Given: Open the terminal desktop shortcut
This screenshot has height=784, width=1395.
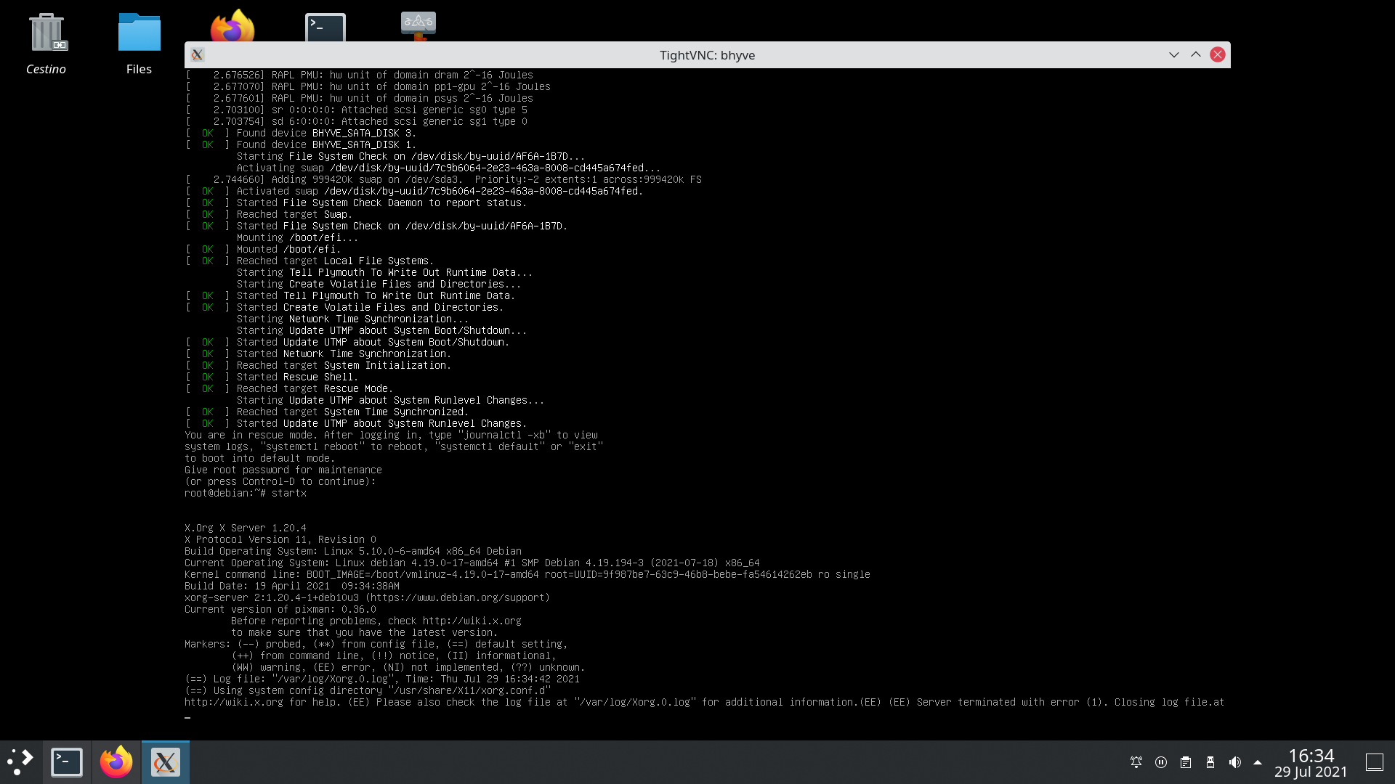Looking at the screenshot, I should coord(325,28).
